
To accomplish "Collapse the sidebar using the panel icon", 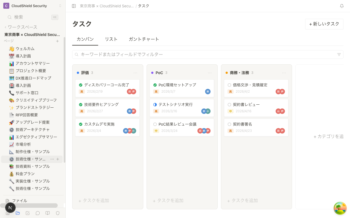I will [x=74, y=6].
